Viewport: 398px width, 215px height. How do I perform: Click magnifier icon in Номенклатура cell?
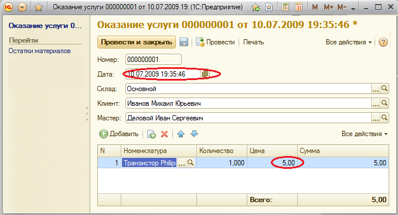coord(191,162)
